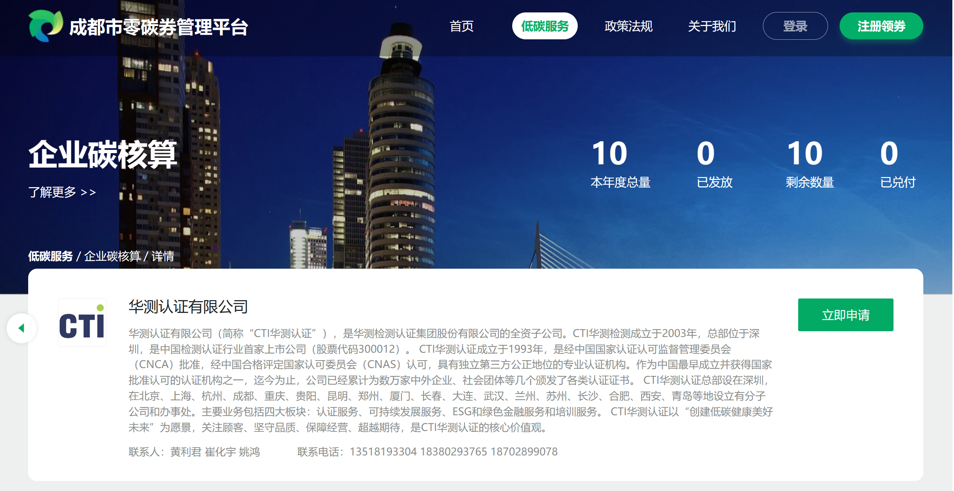Click the 联系人 contact names line

[194, 452]
